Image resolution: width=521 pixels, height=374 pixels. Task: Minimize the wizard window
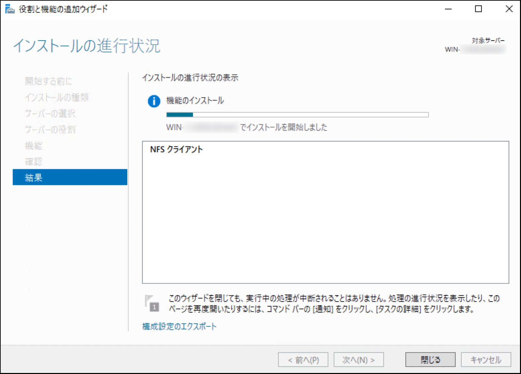(448, 9)
